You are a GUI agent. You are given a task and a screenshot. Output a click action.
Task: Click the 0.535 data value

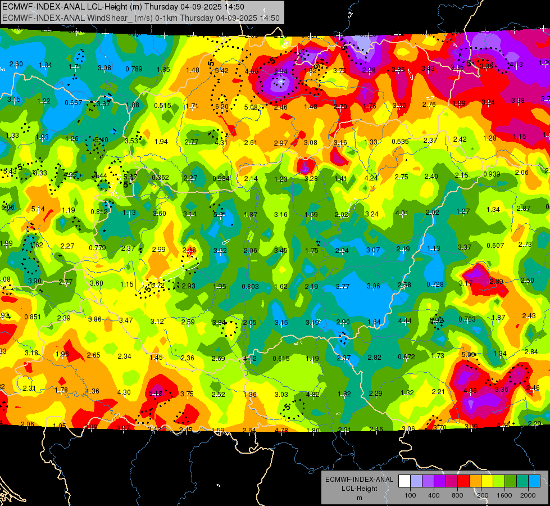[x=400, y=142]
